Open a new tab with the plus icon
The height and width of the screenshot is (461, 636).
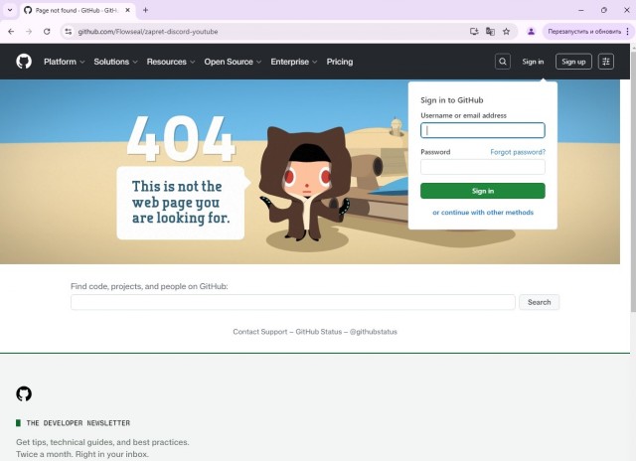point(146,10)
